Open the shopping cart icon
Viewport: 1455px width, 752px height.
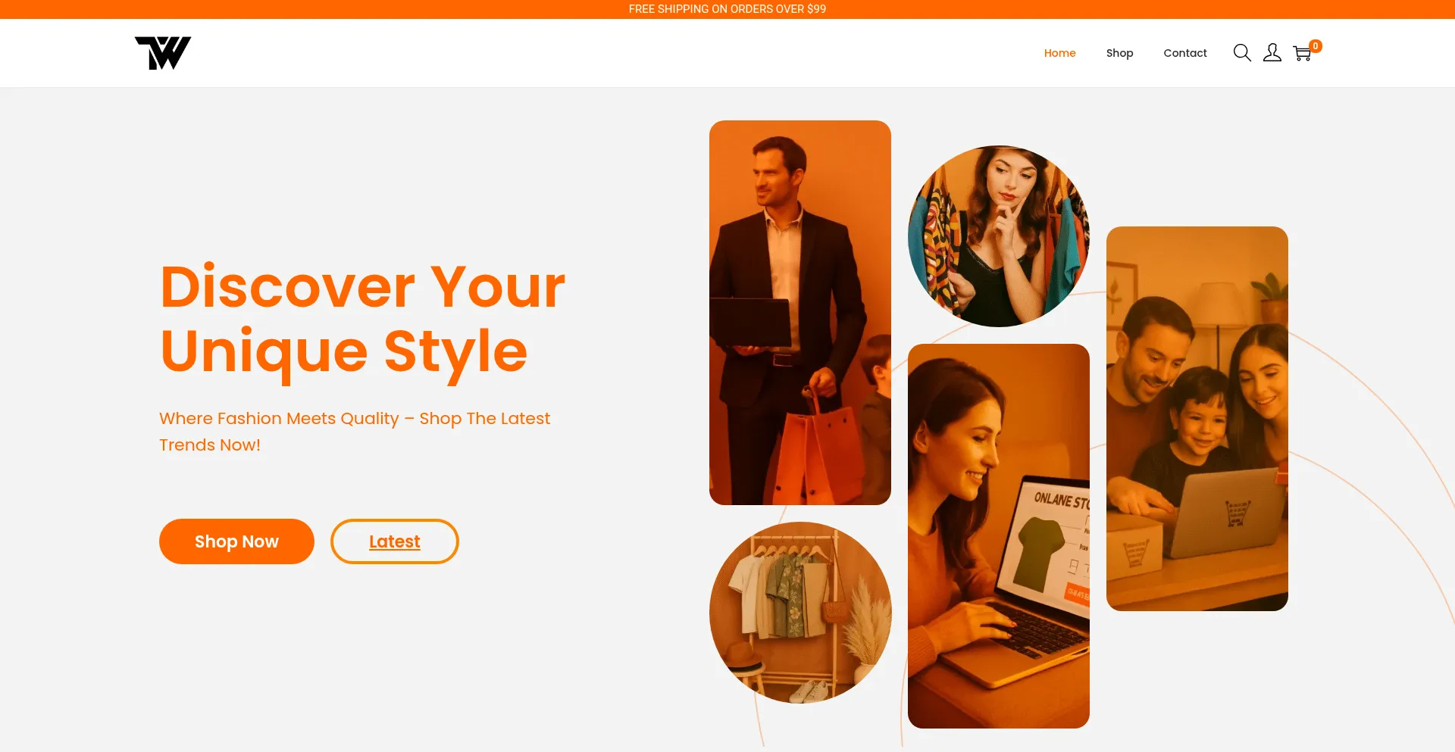coord(1302,54)
